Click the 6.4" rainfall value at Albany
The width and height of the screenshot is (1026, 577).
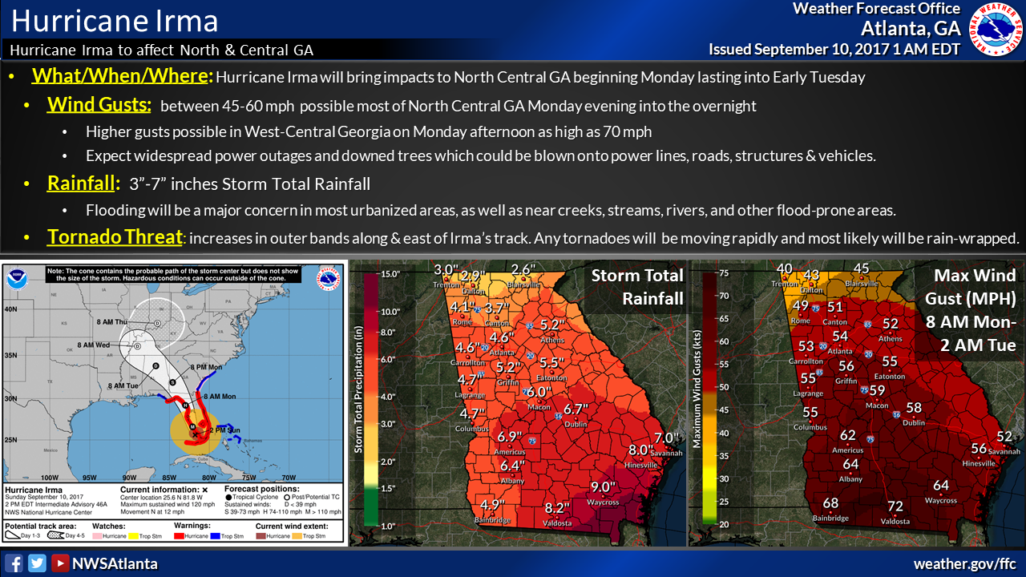(513, 466)
